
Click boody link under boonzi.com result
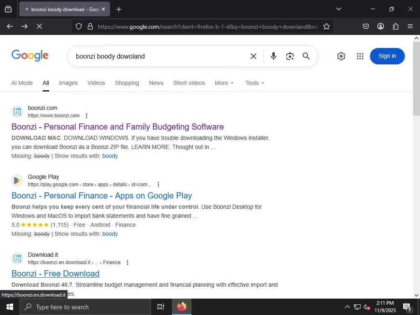coord(110,156)
